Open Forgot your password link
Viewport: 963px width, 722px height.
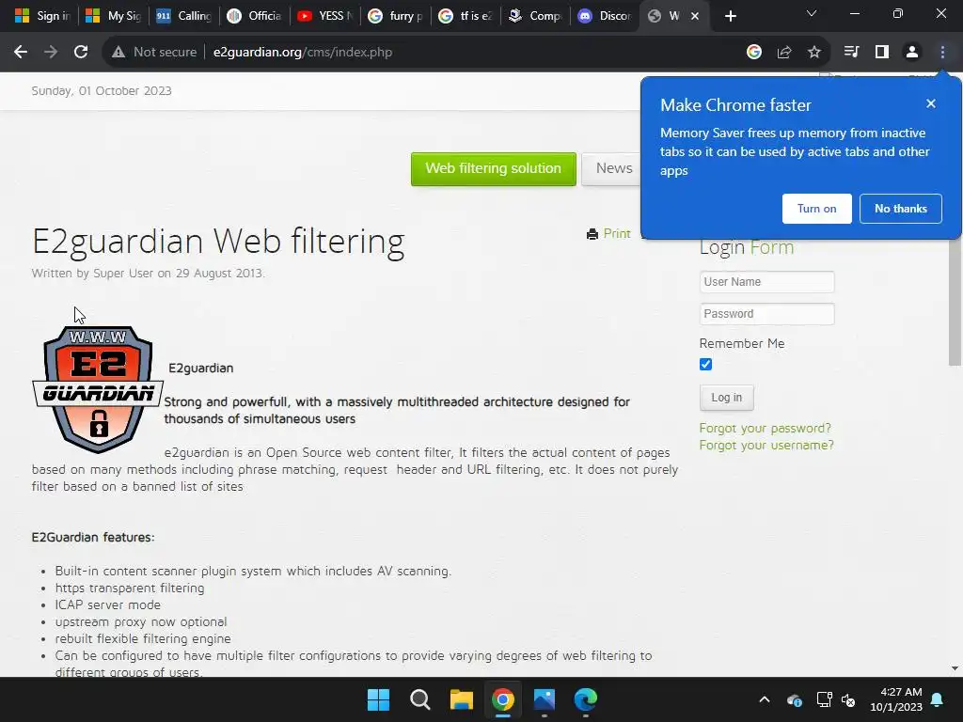click(x=765, y=428)
